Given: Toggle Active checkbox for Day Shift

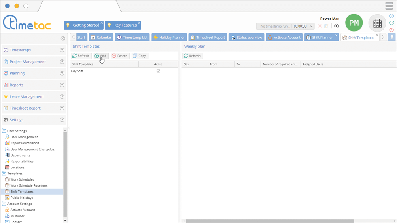Looking at the screenshot, I should tap(158, 71).
